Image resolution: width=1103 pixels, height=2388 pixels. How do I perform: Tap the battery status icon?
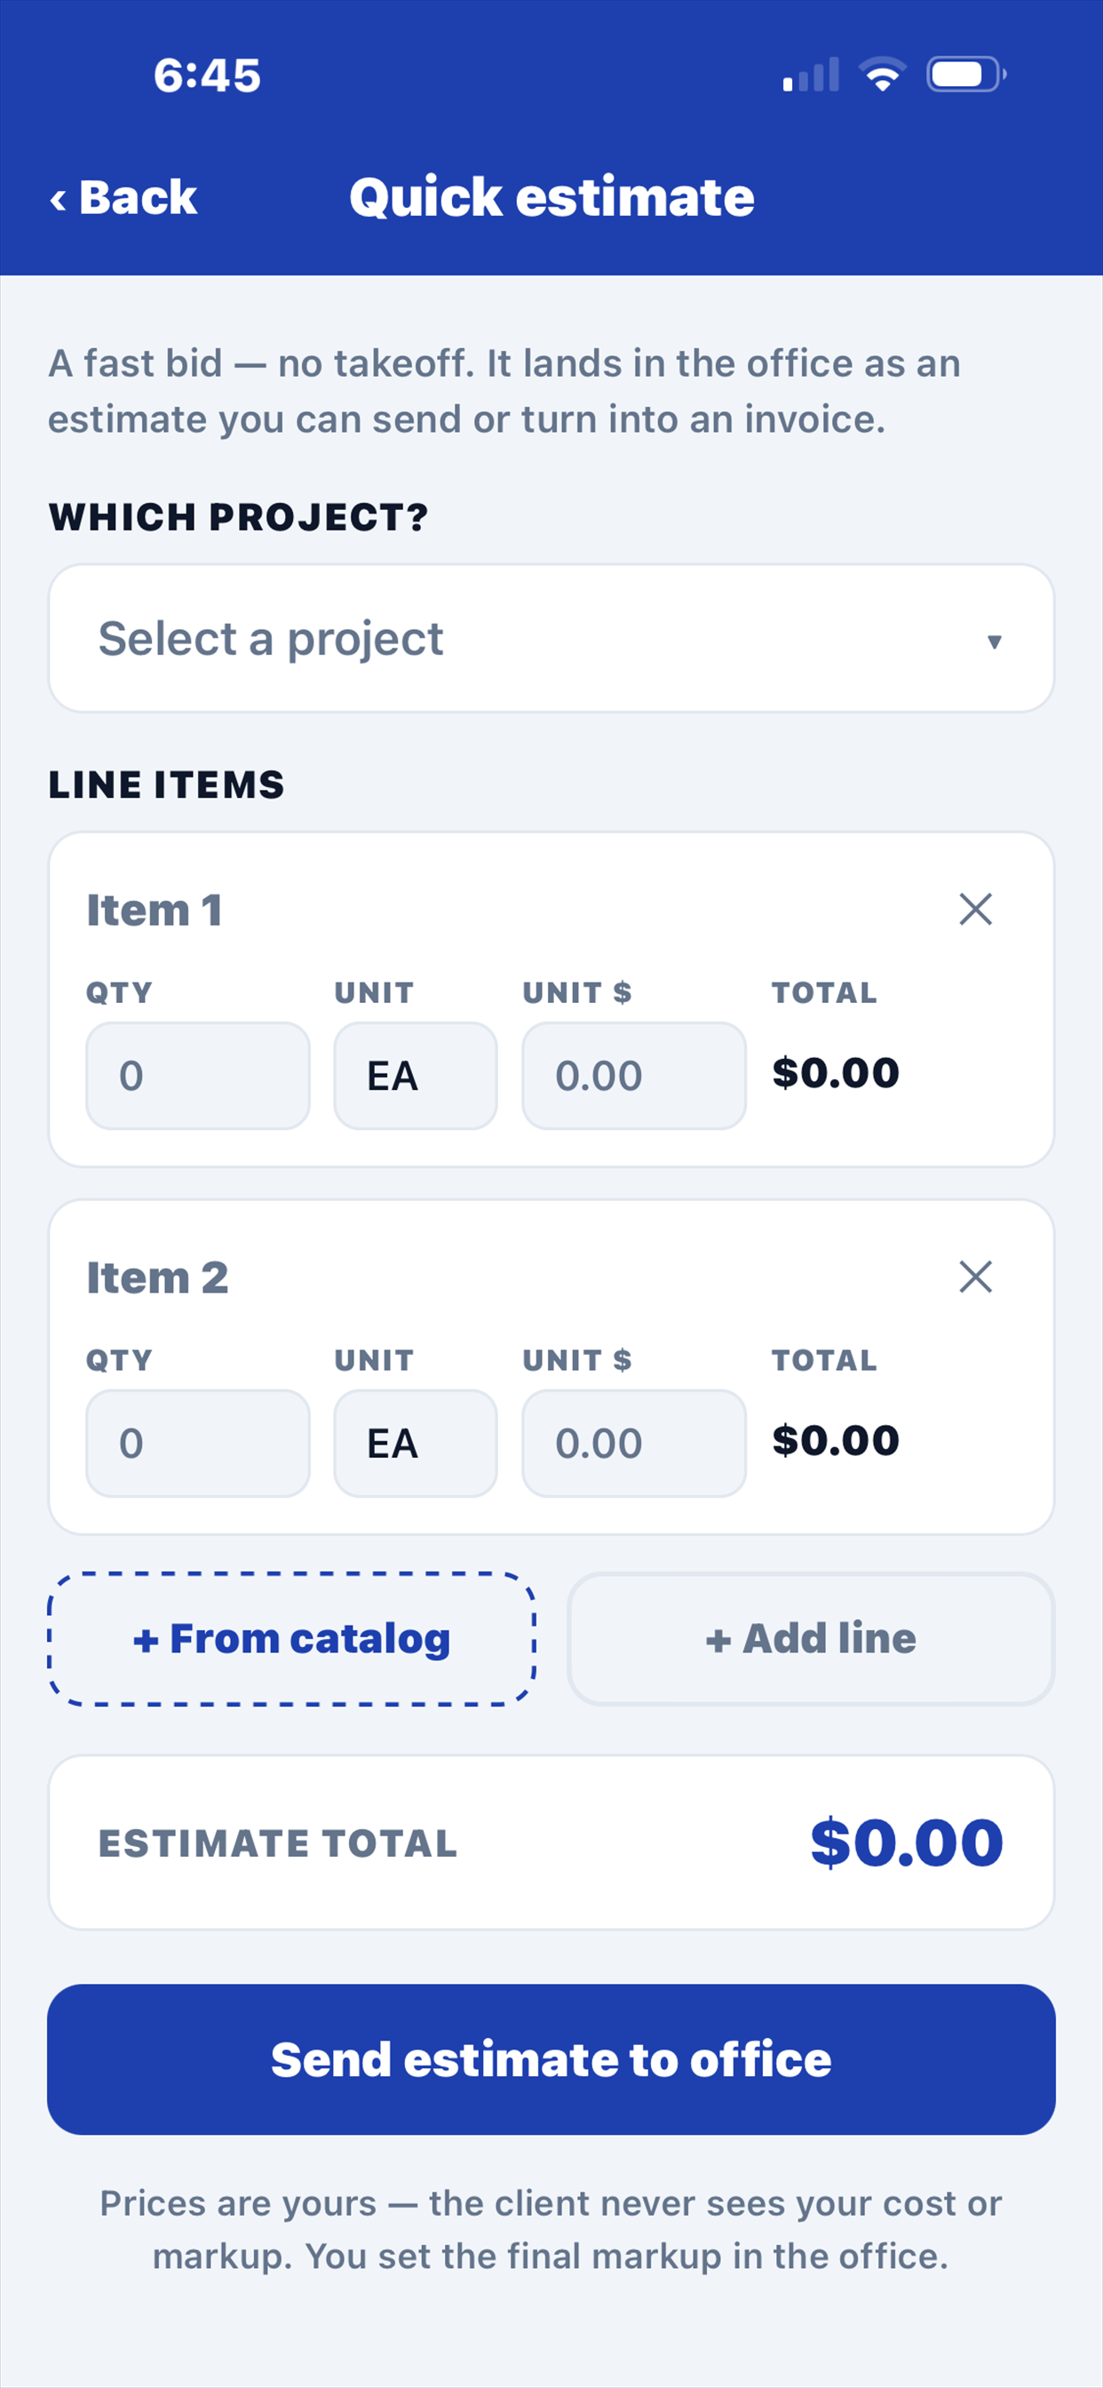(966, 74)
